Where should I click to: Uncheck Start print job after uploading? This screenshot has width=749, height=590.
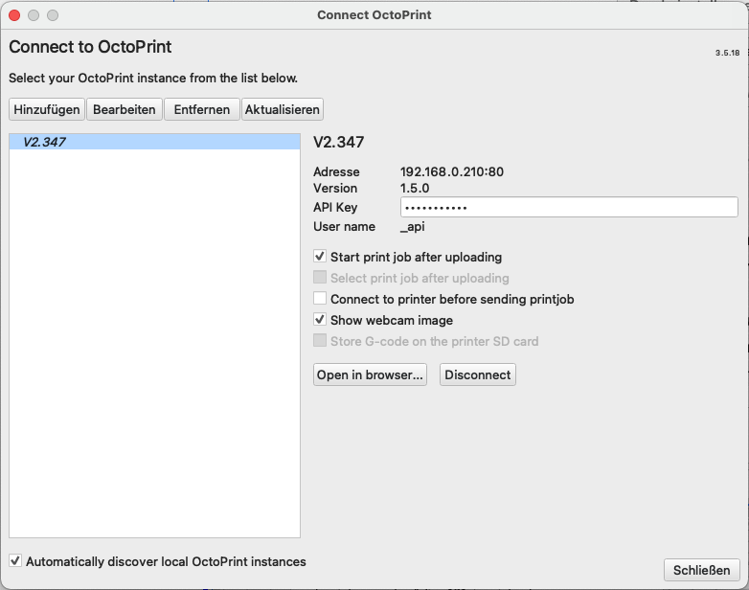click(320, 257)
